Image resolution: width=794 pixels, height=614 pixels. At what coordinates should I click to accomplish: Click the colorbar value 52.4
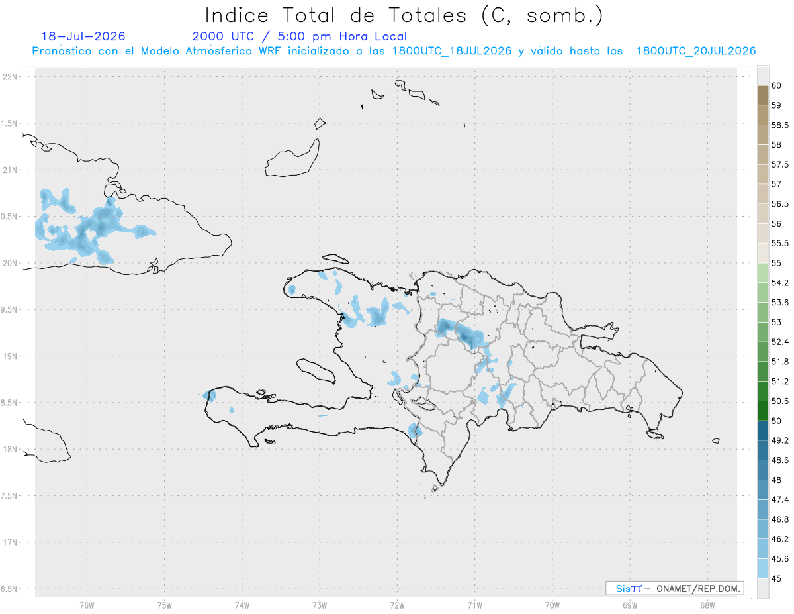(780, 342)
